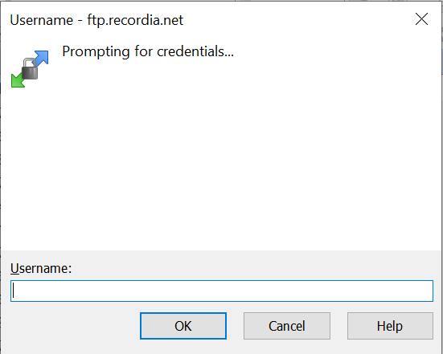Screen dimensions: 443x354
Task: Click the green download arrow in icon
Action: click(x=18, y=80)
